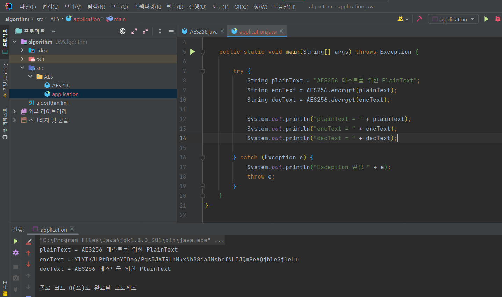Fold the try block at line 7
This screenshot has height=297, width=502.
203,71
